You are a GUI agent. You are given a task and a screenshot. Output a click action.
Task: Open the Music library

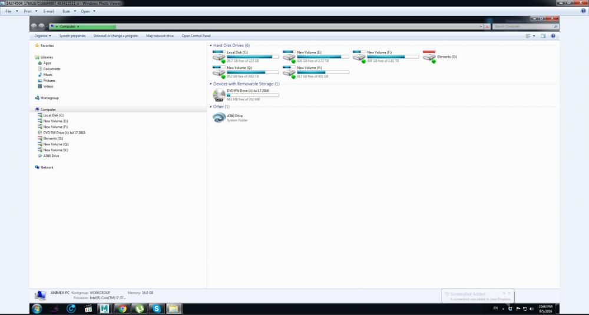click(45, 75)
